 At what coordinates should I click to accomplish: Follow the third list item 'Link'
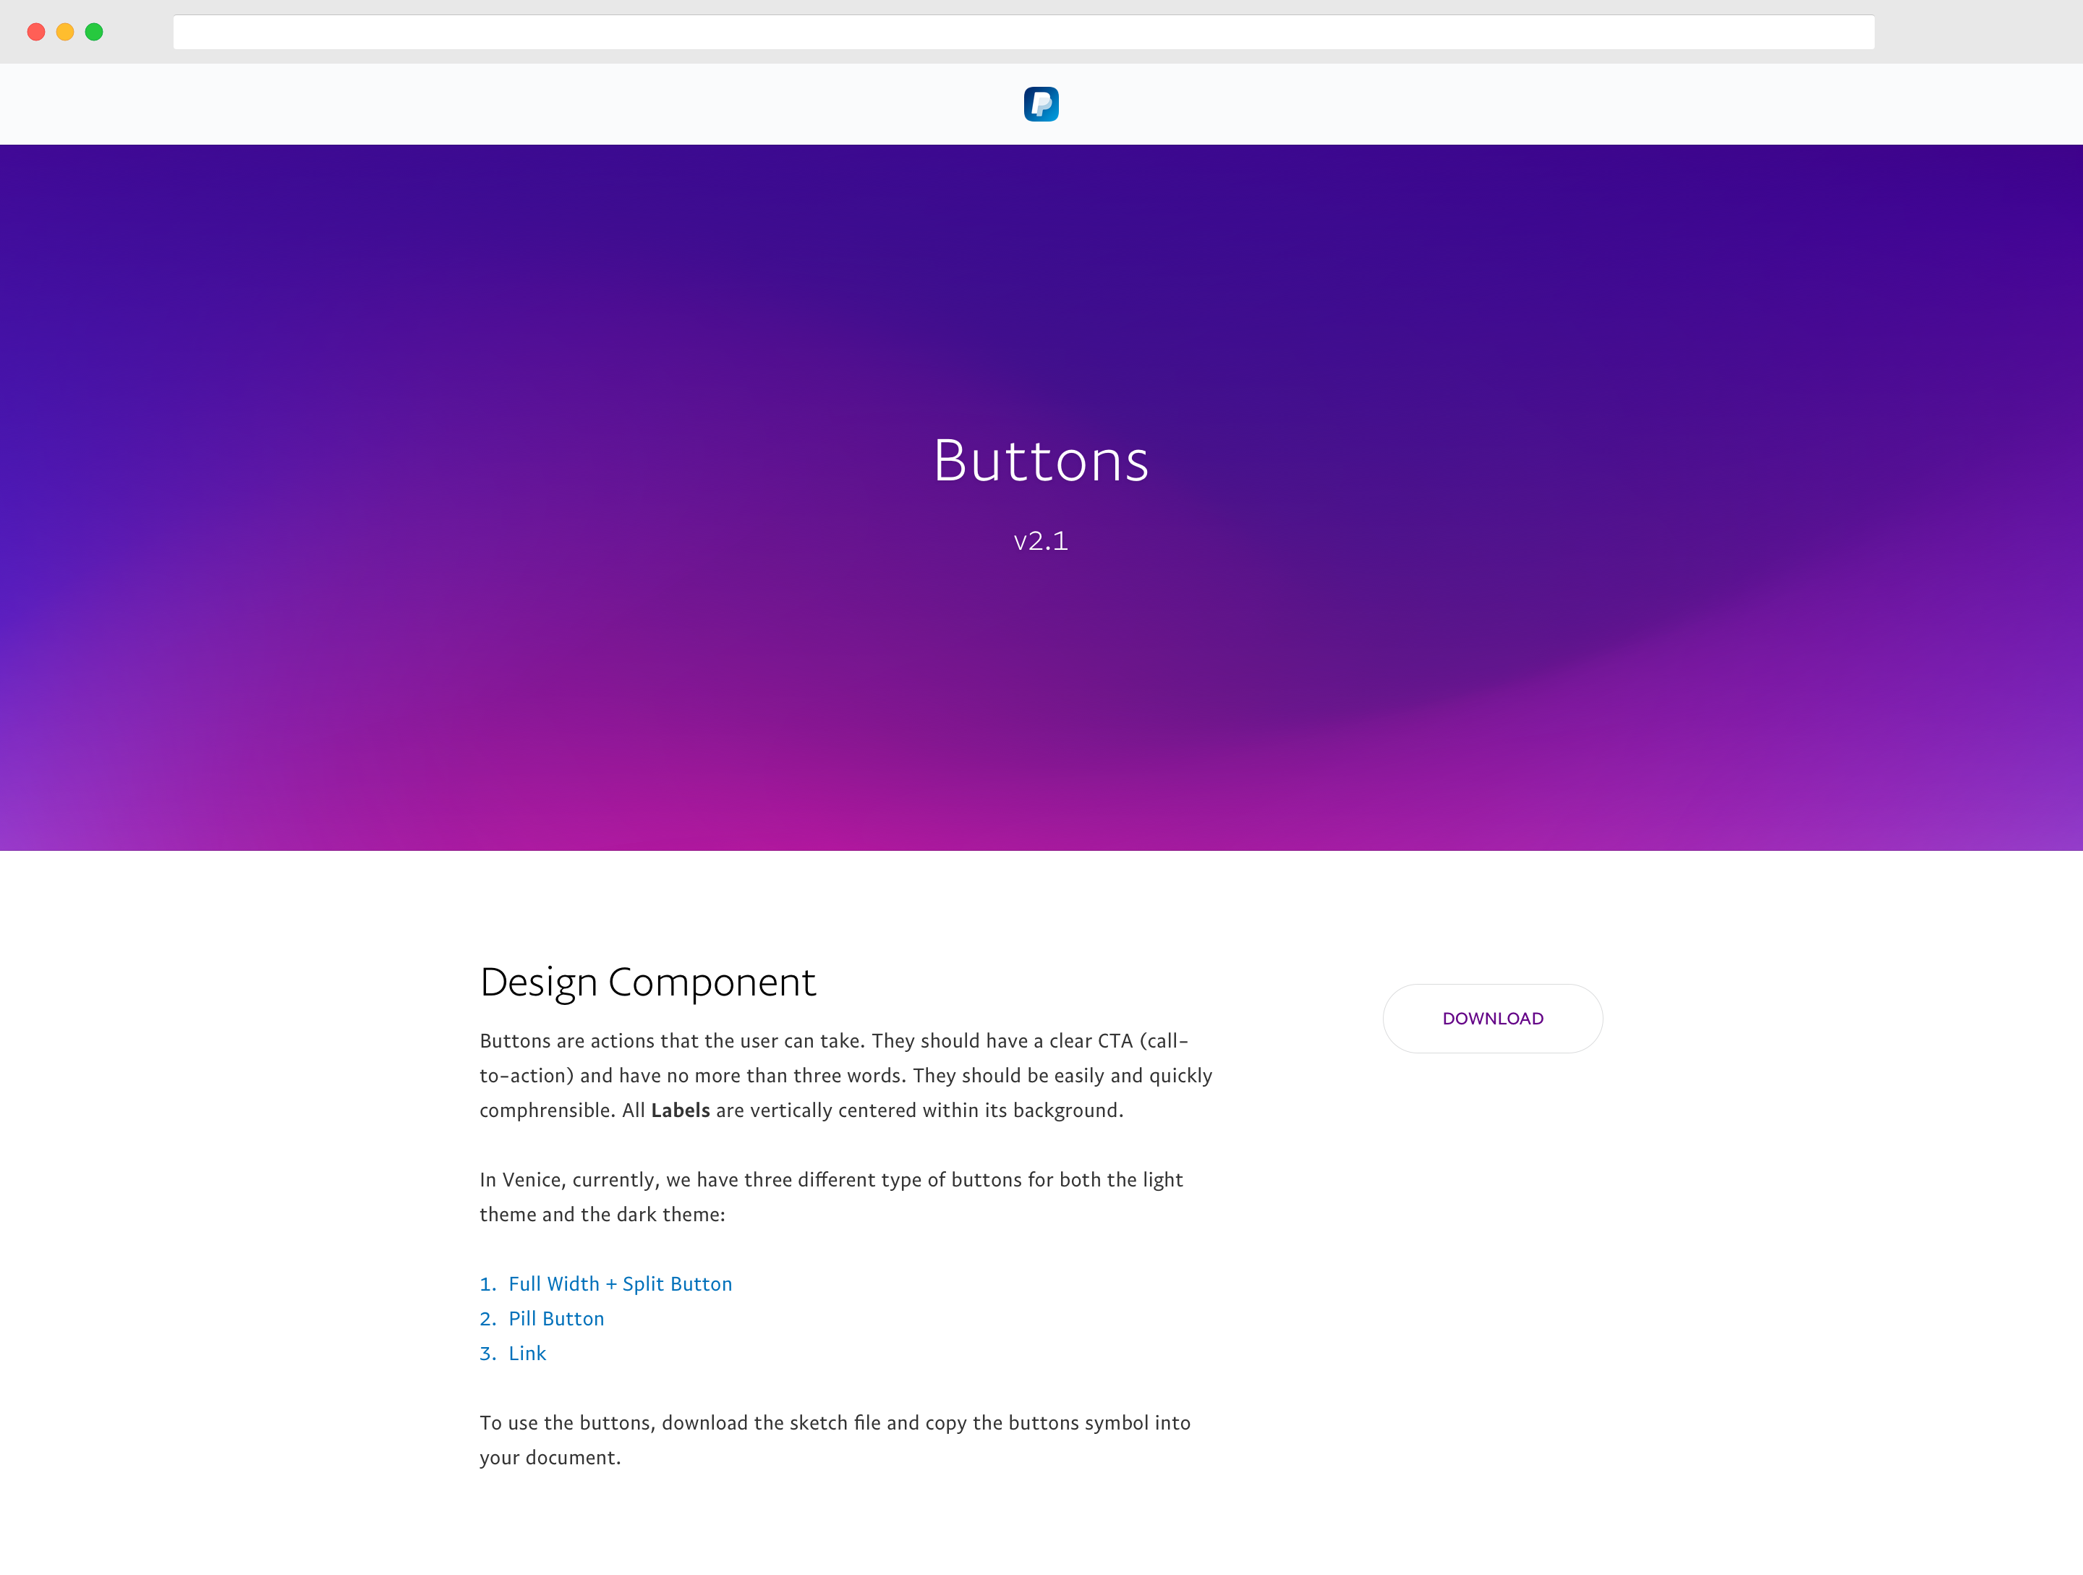(527, 1354)
